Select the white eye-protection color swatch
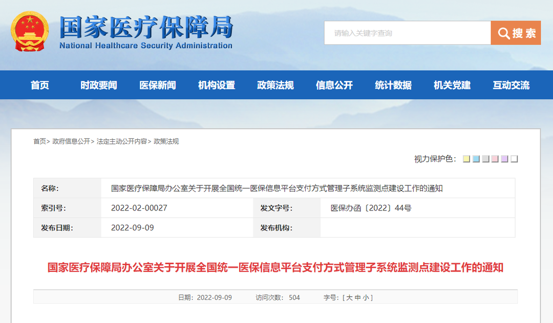Screen dimensions: 553x323 (514, 159)
